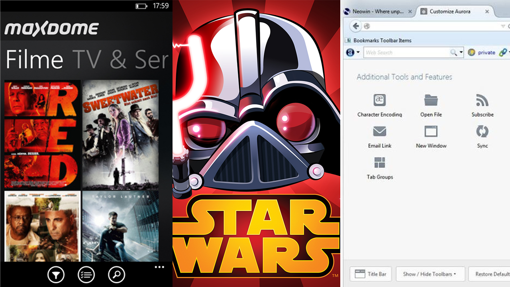Open the URL bar history dropdown arrow
The width and height of the screenshot is (510, 287).
[503, 26]
